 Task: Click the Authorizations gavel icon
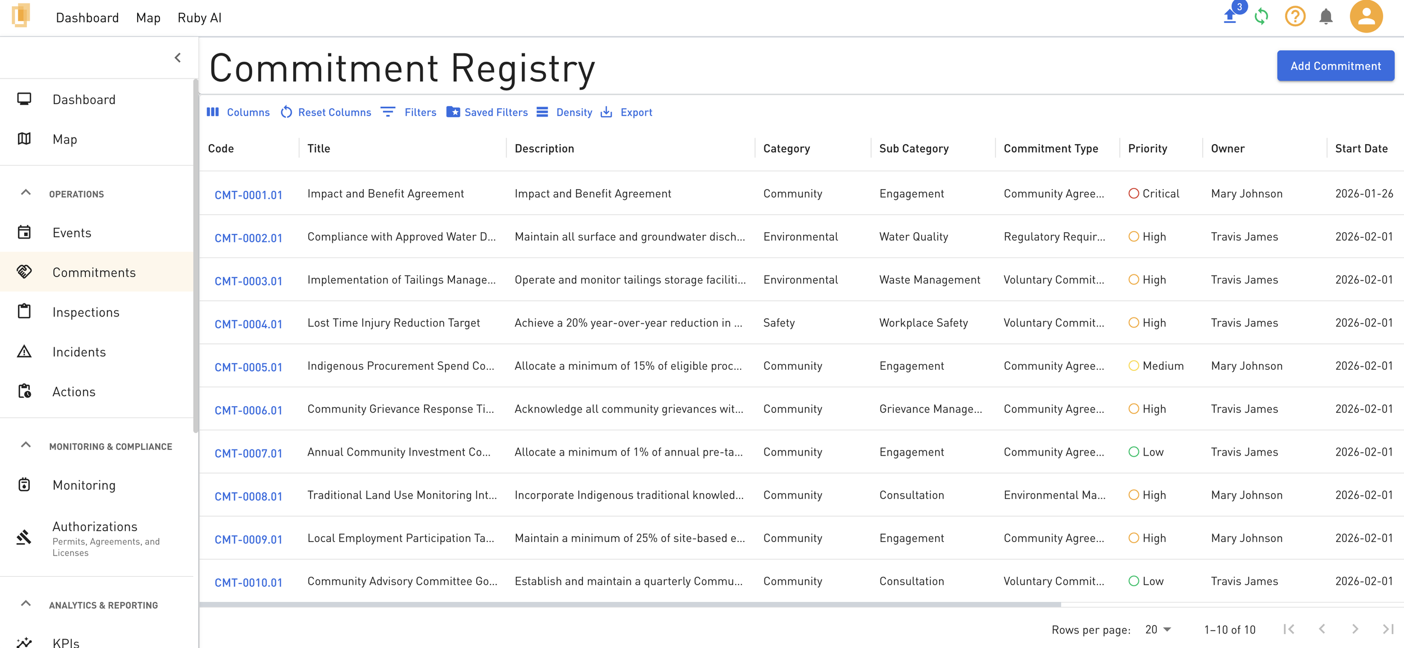[24, 537]
